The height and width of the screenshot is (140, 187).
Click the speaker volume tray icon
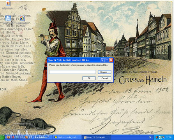[x=157, y=137]
